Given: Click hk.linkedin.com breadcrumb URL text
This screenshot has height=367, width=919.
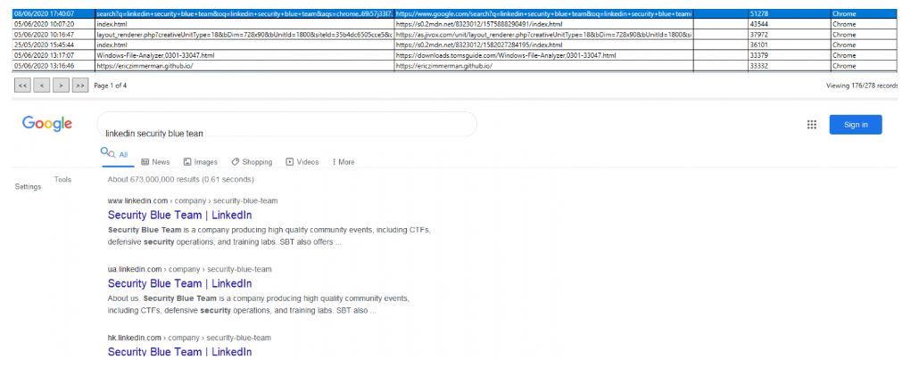Looking at the screenshot, I should point(189,338).
